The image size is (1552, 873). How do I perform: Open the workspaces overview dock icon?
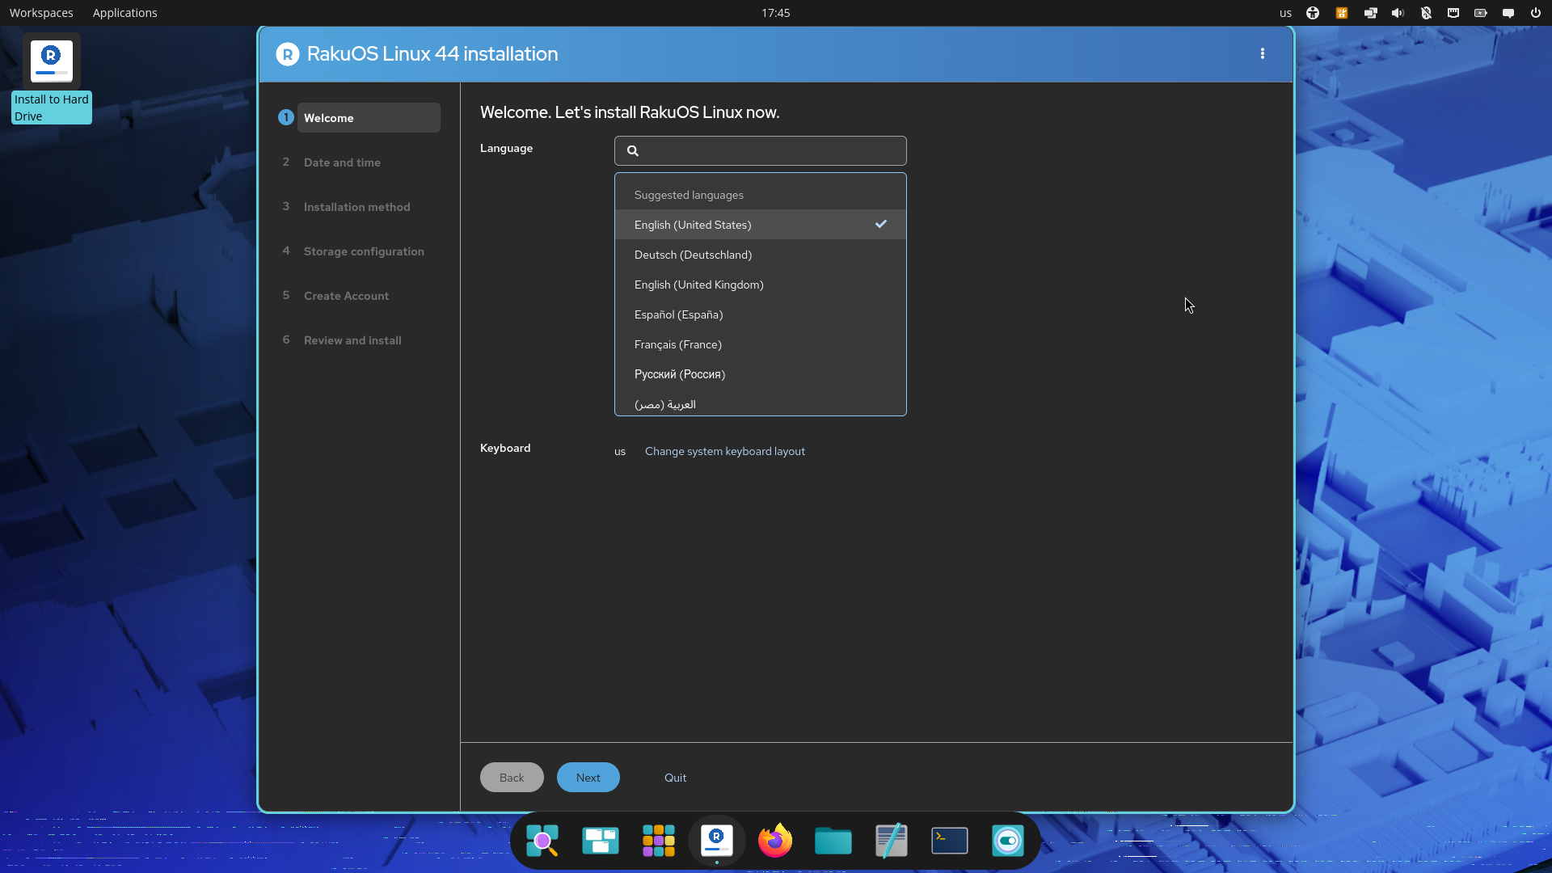(601, 841)
